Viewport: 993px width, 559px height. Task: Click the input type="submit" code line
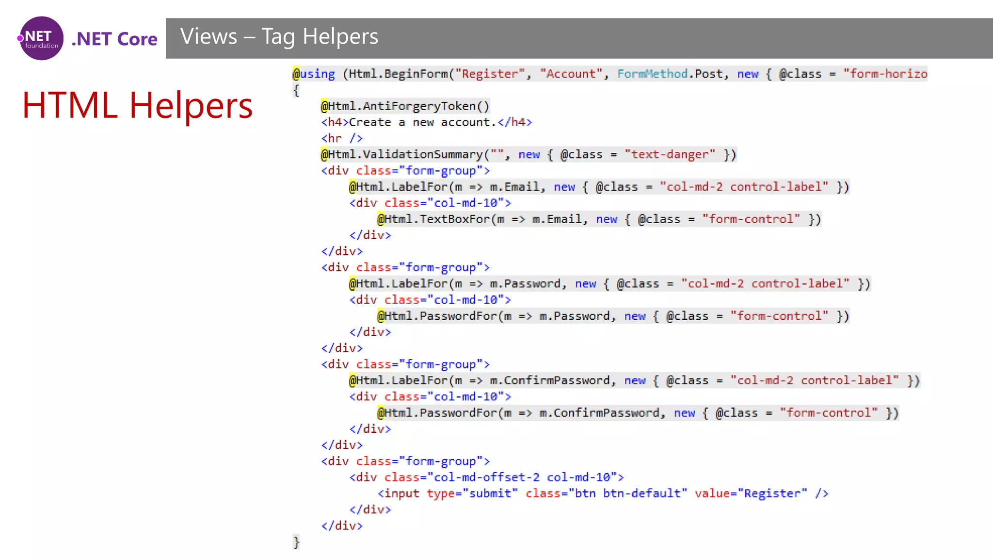(x=603, y=493)
